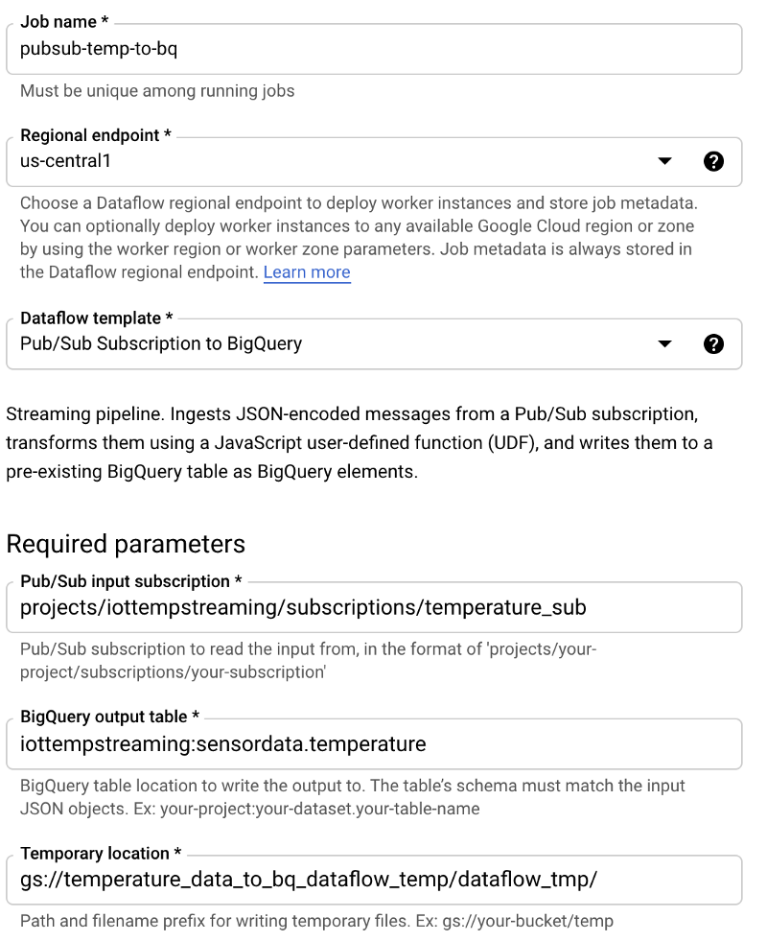Click the Job name field label
The image size is (767, 941).
coord(63,21)
